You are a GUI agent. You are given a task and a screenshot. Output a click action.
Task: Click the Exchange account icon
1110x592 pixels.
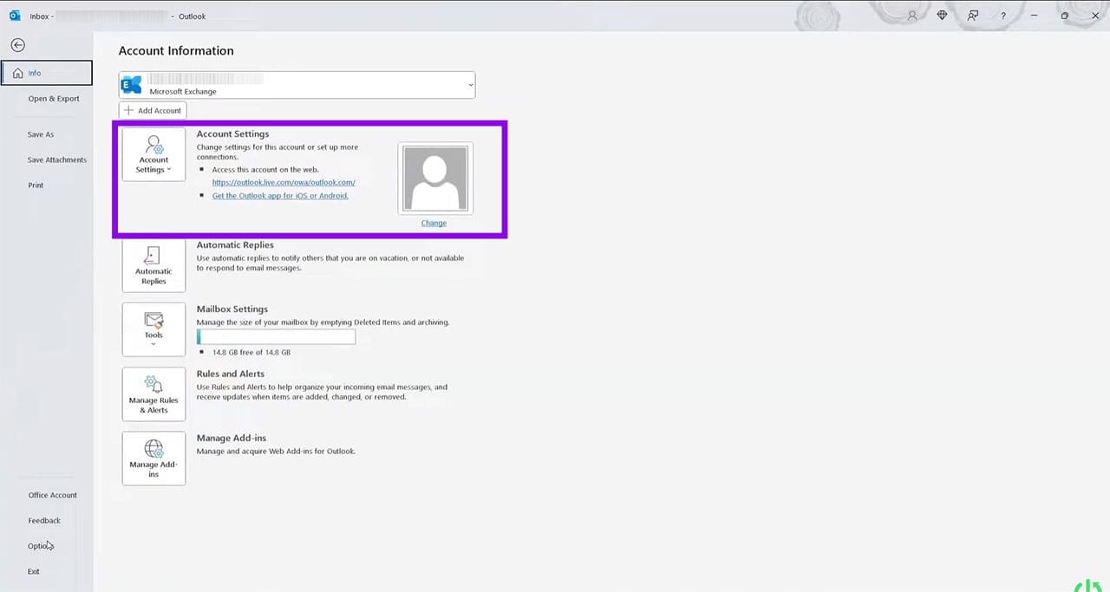coord(132,85)
